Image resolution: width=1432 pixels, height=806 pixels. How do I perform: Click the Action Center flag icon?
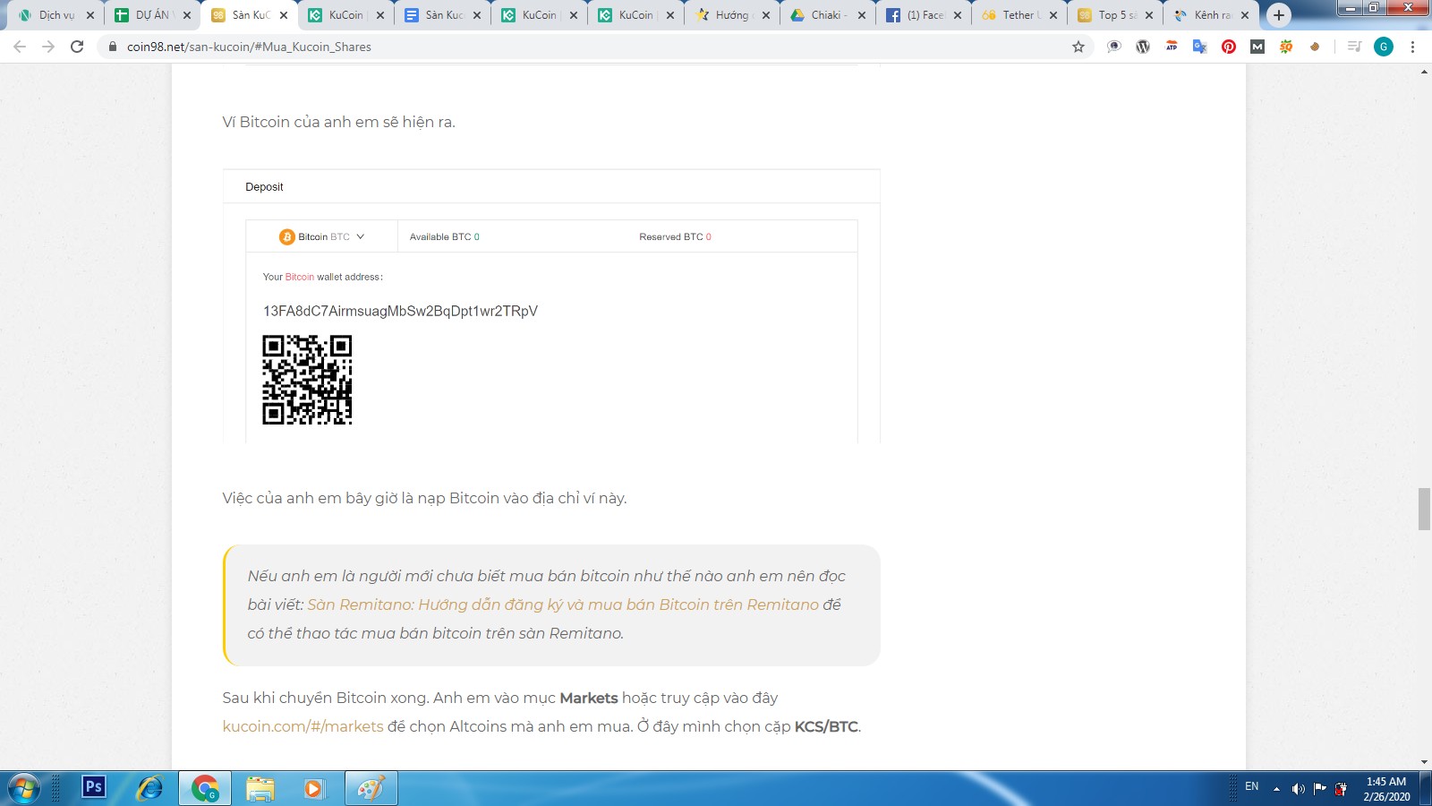(1319, 789)
